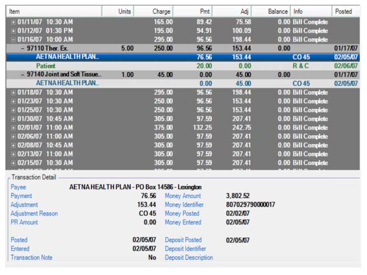
Task: Expand the 02/13/07 11:00 AM visit row
Action: click(x=13, y=154)
